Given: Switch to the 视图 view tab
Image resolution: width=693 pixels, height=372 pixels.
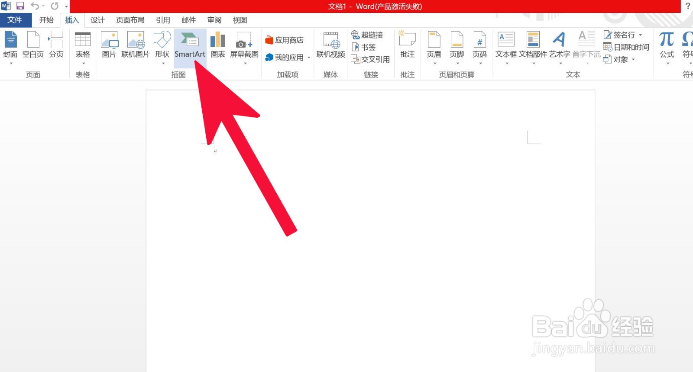Looking at the screenshot, I should (x=240, y=20).
